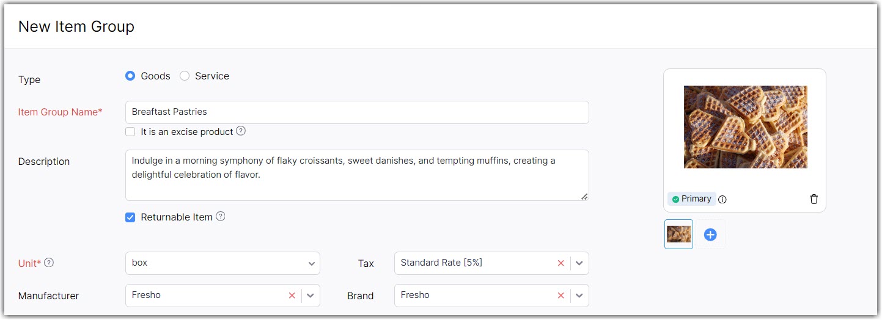Select the small waffle image thumbnail
Viewport: 882px width, 320px height.
[678, 235]
